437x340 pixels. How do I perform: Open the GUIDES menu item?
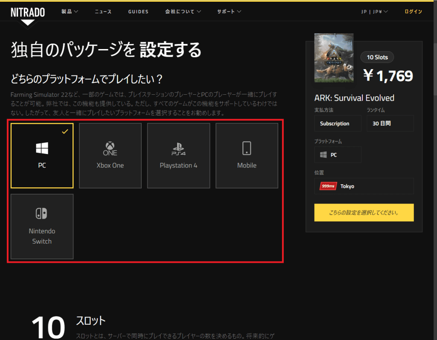pos(138,12)
